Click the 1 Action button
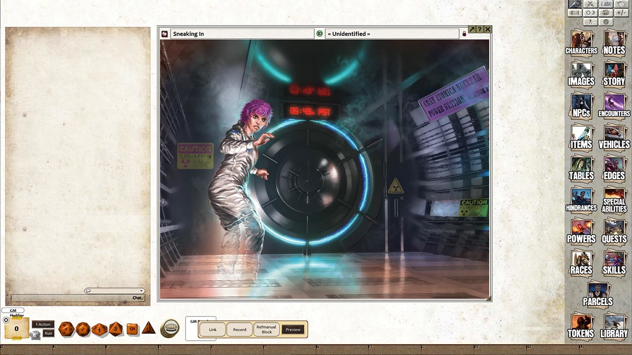This screenshot has height=355, width=632. (x=43, y=324)
